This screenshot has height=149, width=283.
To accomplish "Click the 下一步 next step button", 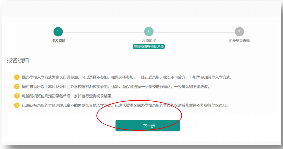I will [x=148, y=126].
